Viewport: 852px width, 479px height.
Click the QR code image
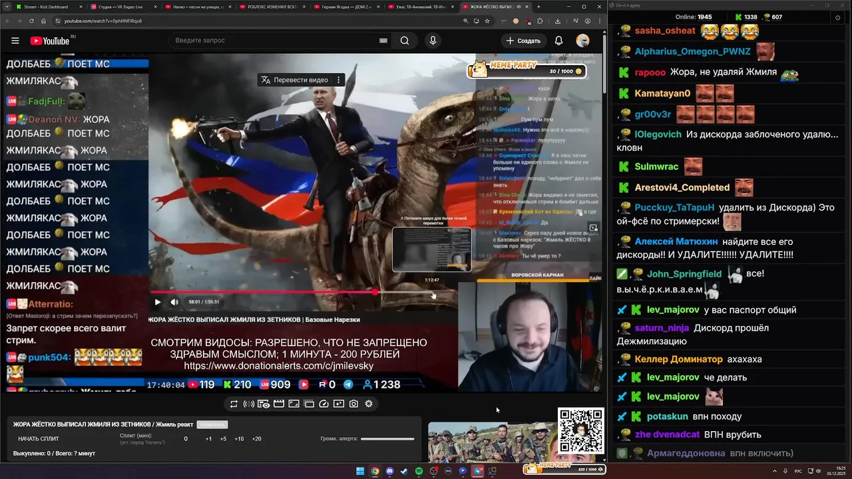(580, 430)
